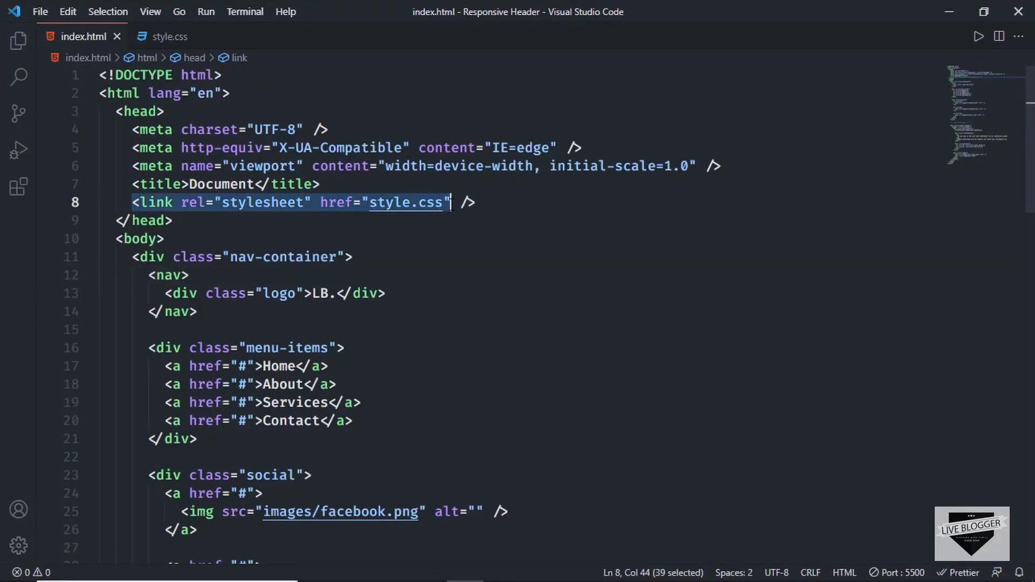The width and height of the screenshot is (1035, 582).
Task: Open the Explorer view in activity bar
Action: (x=18, y=41)
